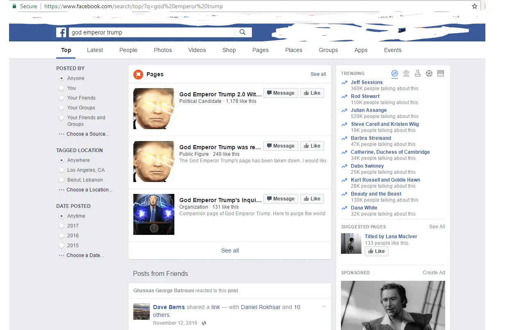Choose Los Angeles, CA location filter
This screenshot has height=330, width=519.
pyautogui.click(x=62, y=170)
